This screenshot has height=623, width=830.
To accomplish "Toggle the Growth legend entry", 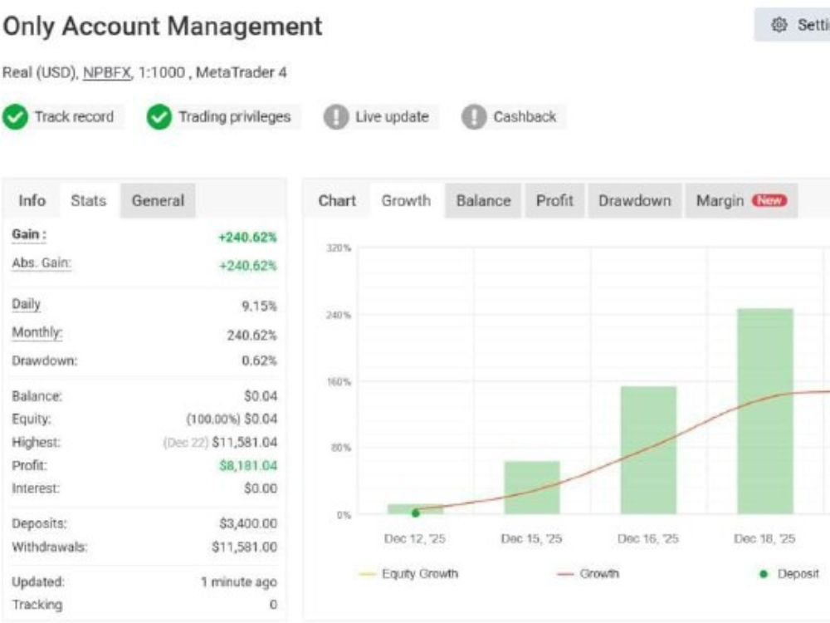I will 588,574.
